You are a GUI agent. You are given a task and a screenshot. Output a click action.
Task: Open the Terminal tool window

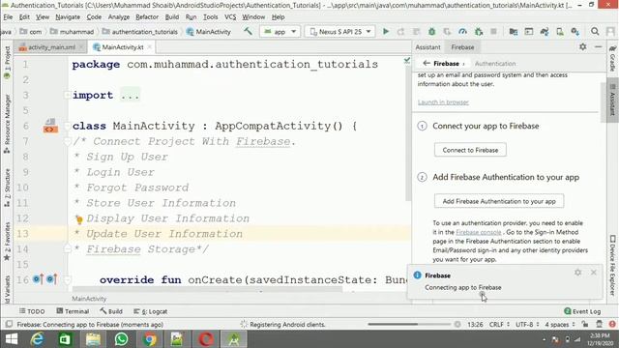73,311
